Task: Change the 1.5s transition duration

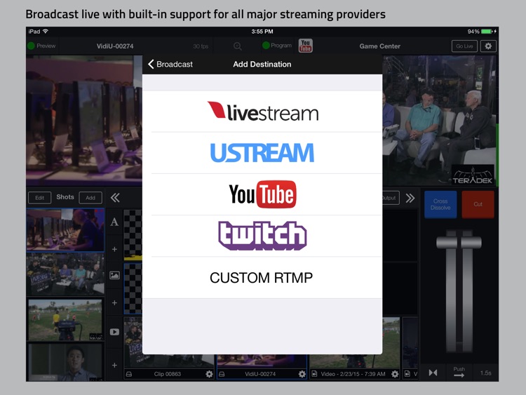Action: [485, 373]
